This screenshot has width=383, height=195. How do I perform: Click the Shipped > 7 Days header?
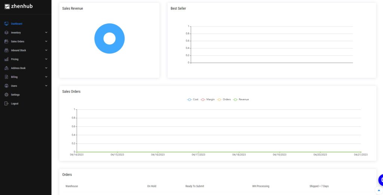pyautogui.click(x=319, y=186)
